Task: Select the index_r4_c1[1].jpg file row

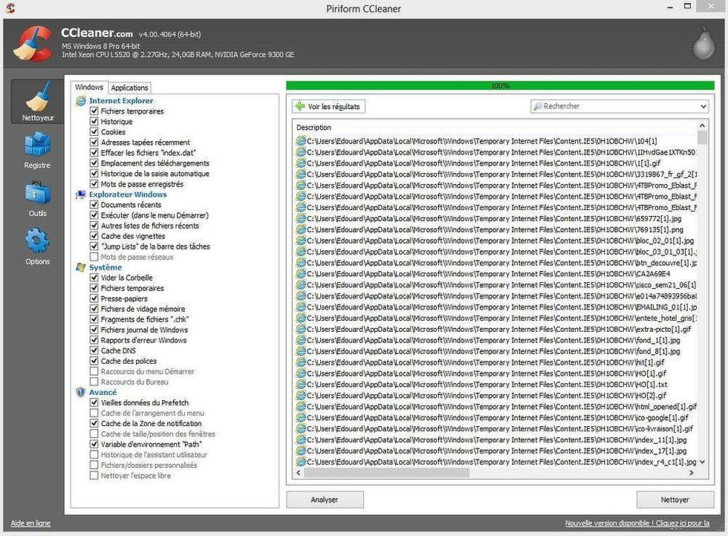Action: pyautogui.click(x=496, y=462)
